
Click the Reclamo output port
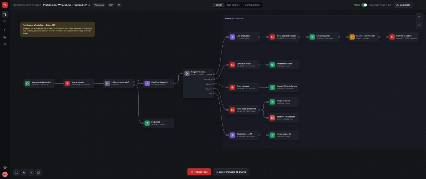click(x=214, y=89)
